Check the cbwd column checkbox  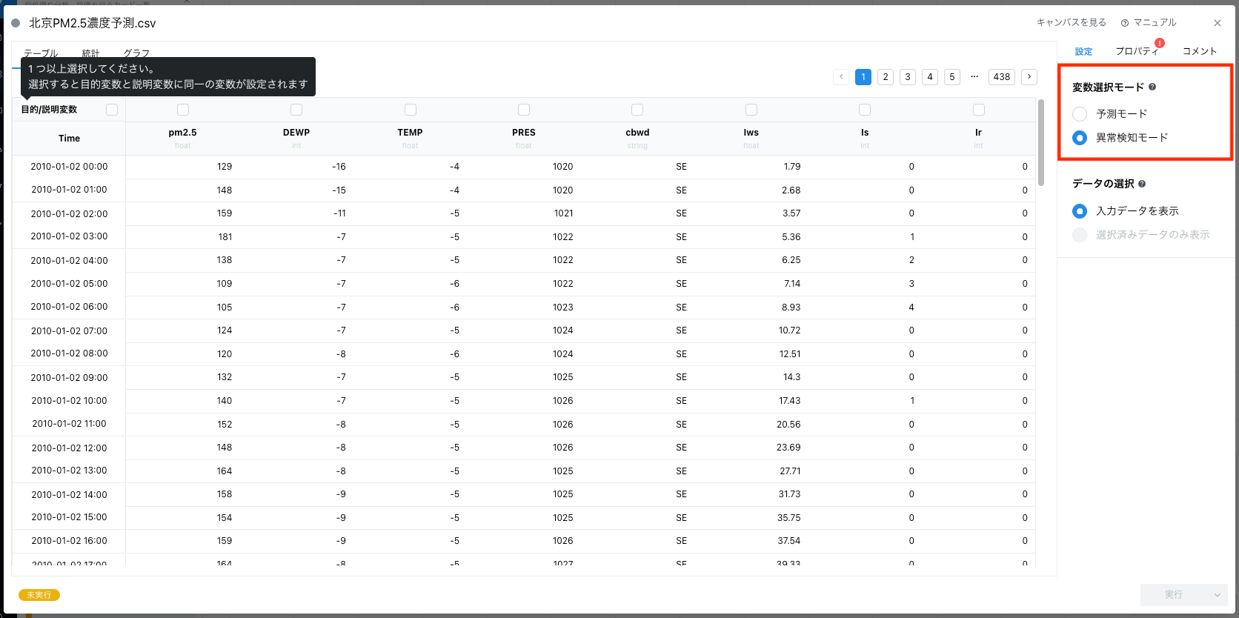[637, 110]
